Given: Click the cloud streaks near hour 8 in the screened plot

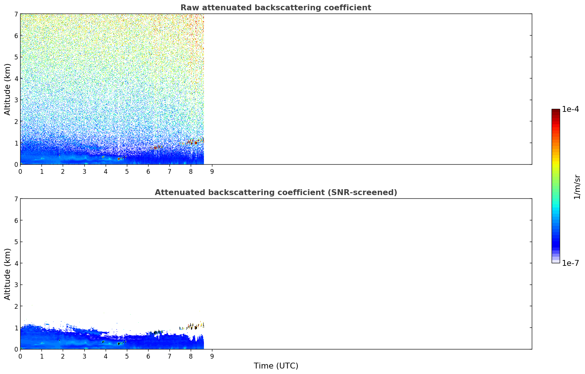Looking at the screenshot, I should click(191, 326).
